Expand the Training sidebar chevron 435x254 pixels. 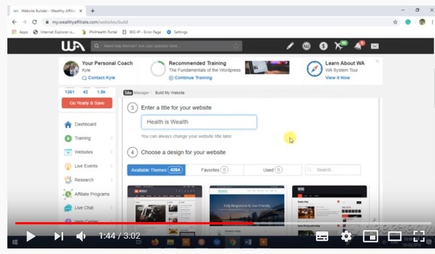click(112, 138)
